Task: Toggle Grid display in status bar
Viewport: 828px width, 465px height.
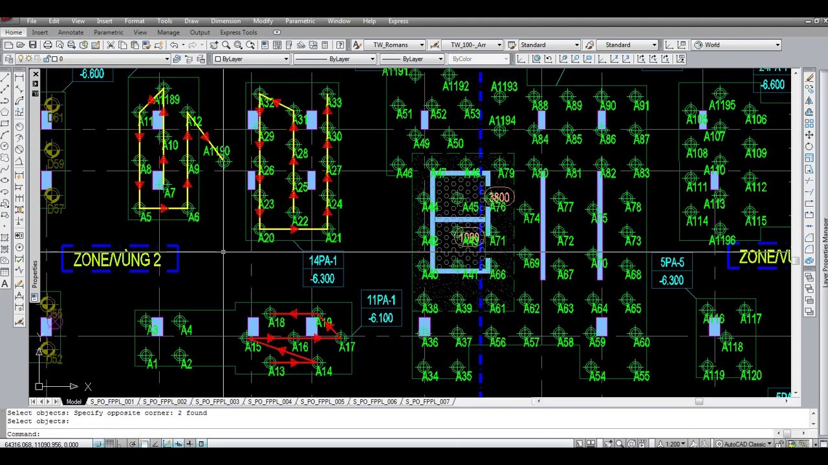Action: 111,444
